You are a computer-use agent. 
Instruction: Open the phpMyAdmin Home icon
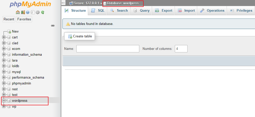tap(18, 12)
